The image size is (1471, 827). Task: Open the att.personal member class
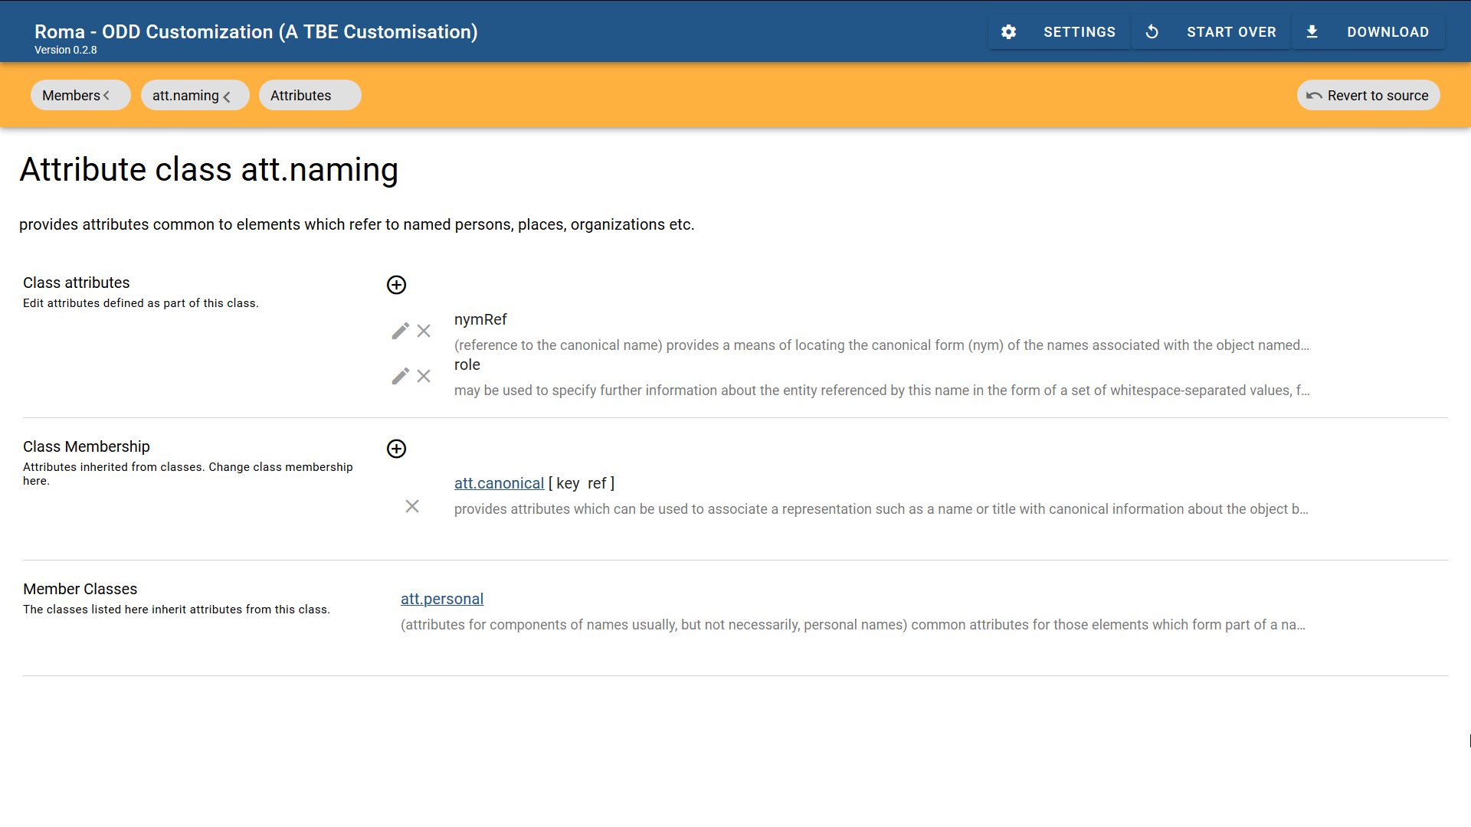[442, 599]
